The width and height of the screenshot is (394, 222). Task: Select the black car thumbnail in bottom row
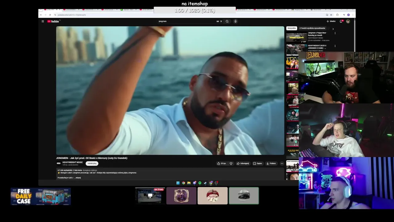pyautogui.click(x=244, y=195)
